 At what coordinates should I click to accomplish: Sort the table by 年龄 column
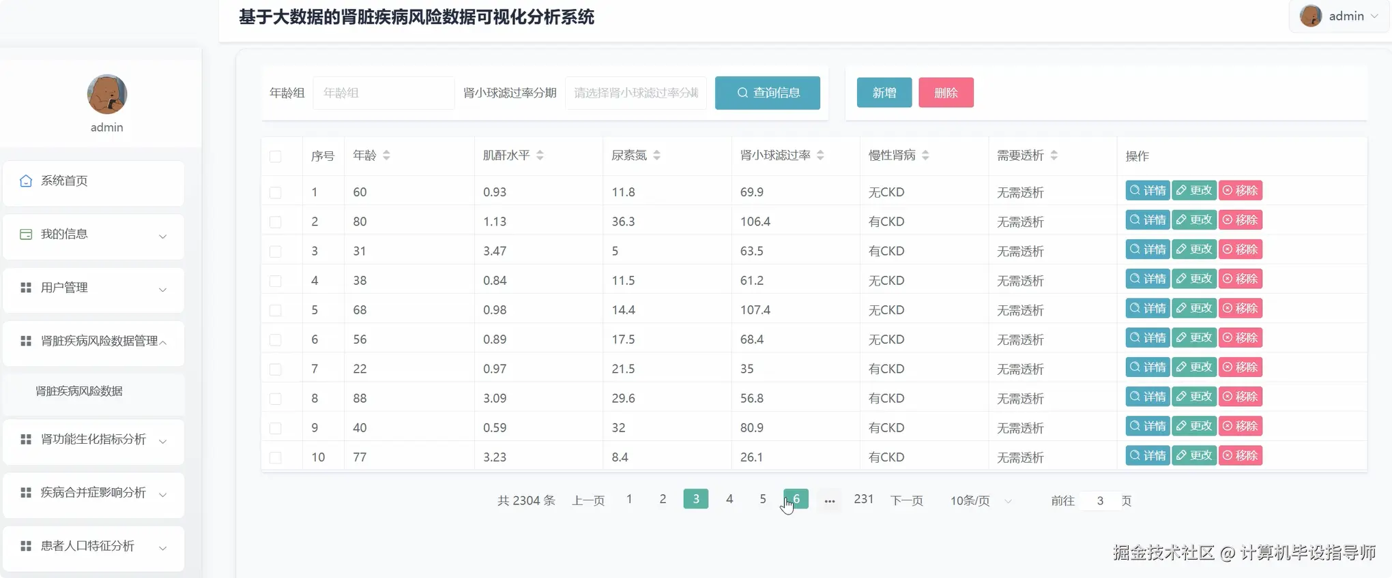pos(386,155)
